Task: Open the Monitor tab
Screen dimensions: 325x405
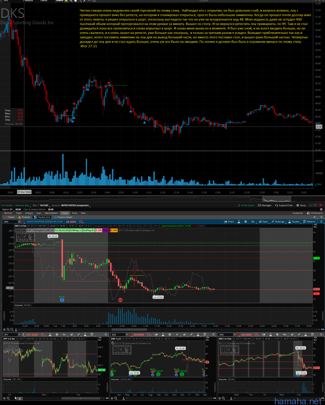Action: [x=8, y=213]
